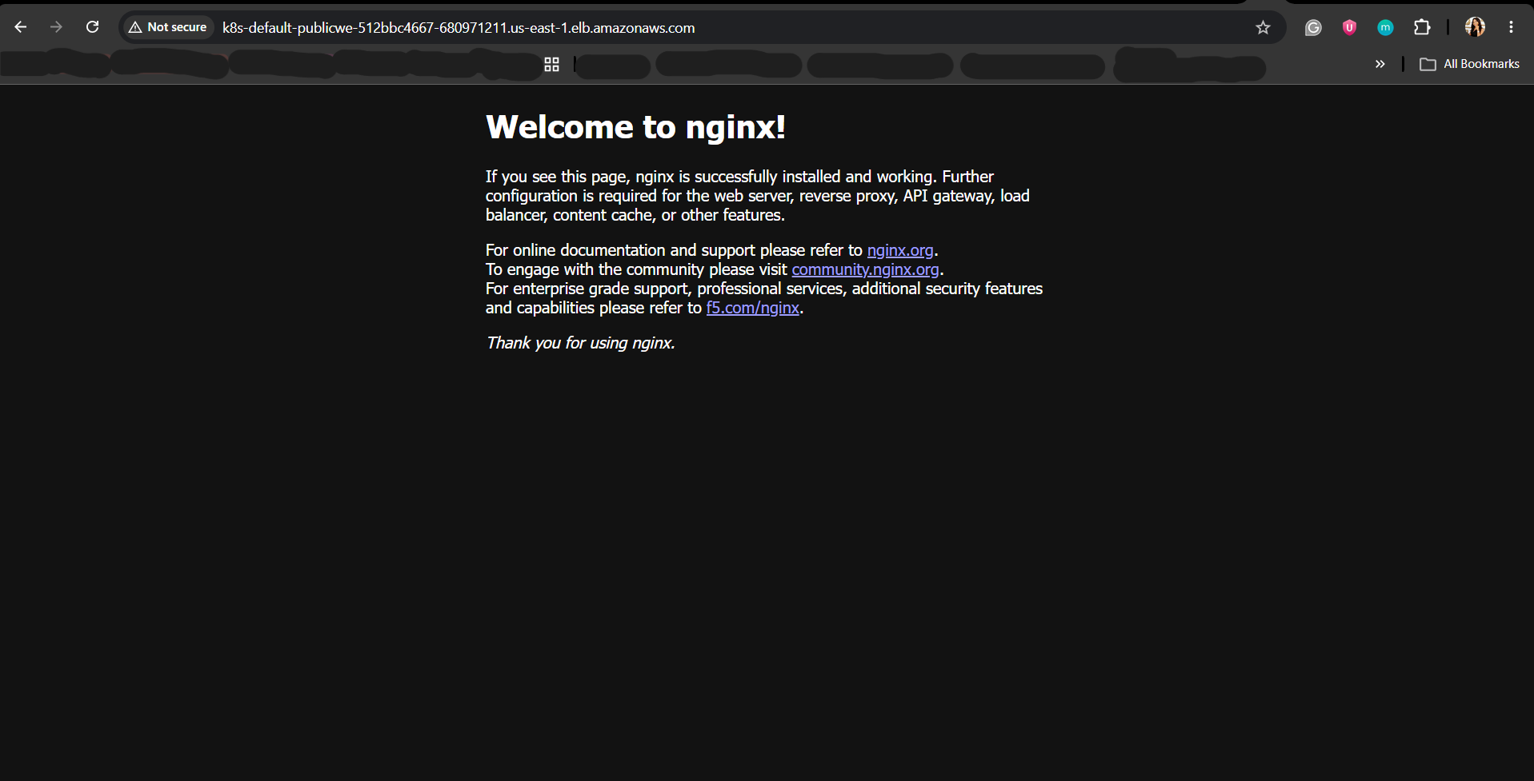1534x781 pixels.
Task: Click the Welcome to nginx! heading
Action: (635, 127)
